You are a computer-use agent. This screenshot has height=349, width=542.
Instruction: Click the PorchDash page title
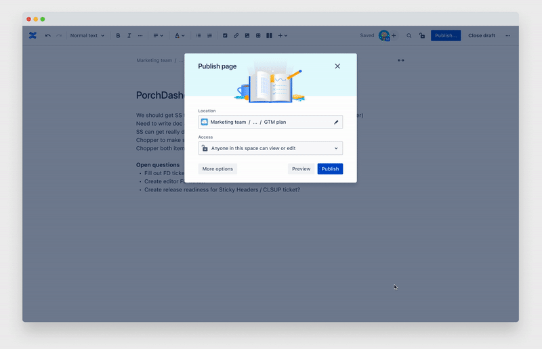[x=160, y=95]
